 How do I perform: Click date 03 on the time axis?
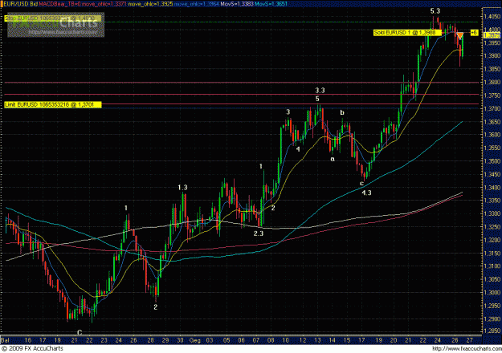click(210, 340)
